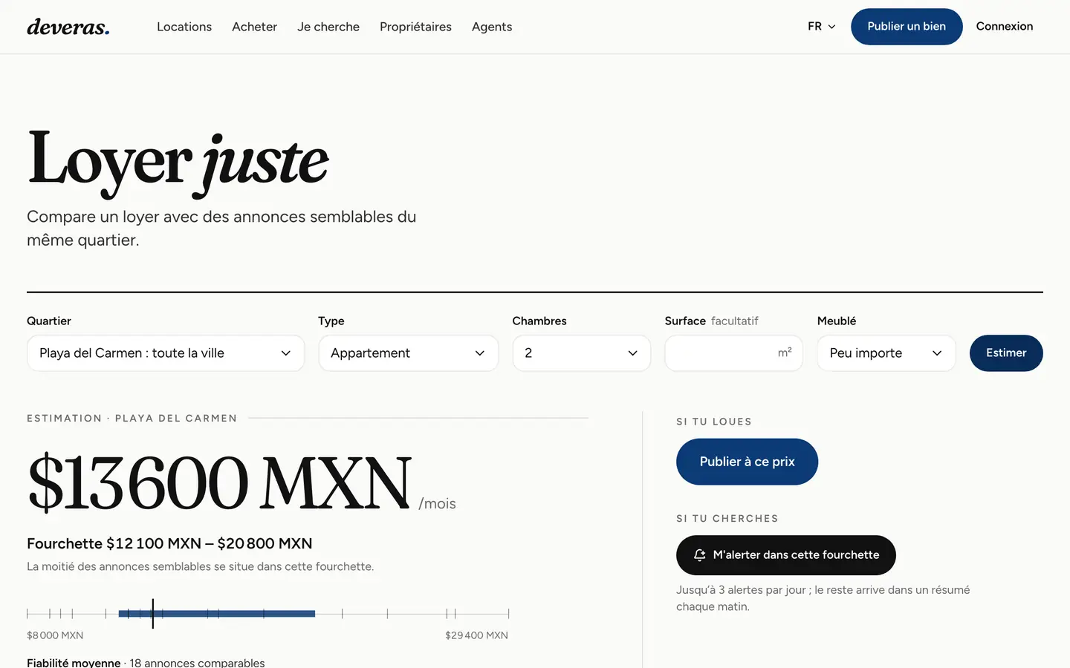Viewport: 1070px width, 668px height.
Task: Open the Quartier dropdown for Playa del Carmen
Action: click(x=166, y=353)
